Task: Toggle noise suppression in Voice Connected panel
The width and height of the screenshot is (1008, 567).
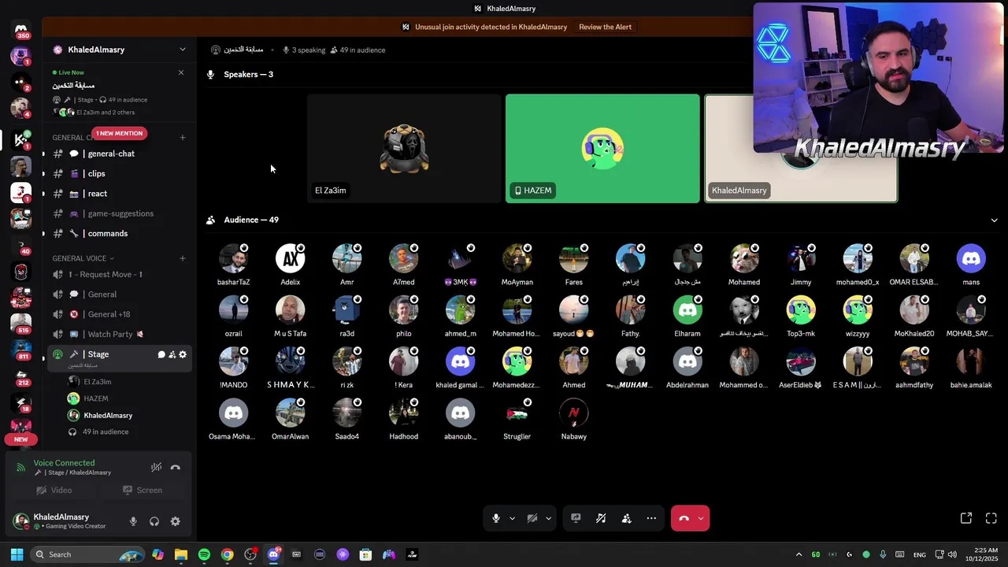Action: tap(156, 467)
